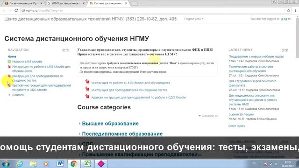Open the English (en) language dropdown
Viewport: 299px width, 168px height.
(193, 19)
